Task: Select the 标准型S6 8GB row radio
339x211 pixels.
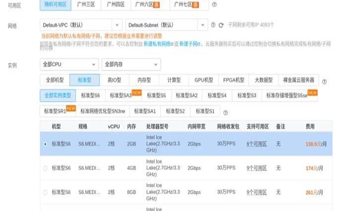Action: pos(45,192)
